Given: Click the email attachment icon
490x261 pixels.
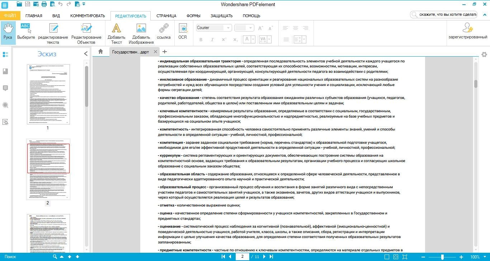Looking at the screenshot, I should 36,4.
